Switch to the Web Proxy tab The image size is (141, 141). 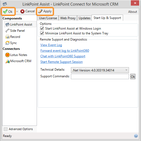[x=68, y=18]
